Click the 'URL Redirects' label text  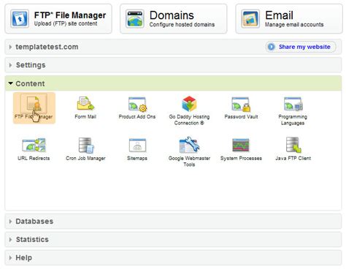point(34,158)
